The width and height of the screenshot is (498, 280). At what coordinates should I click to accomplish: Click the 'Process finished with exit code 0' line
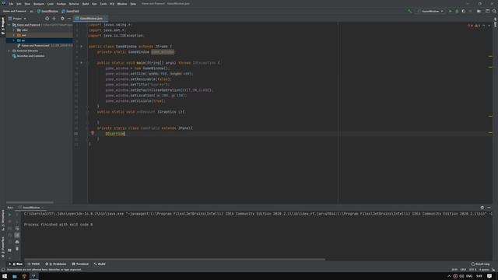coord(58,225)
